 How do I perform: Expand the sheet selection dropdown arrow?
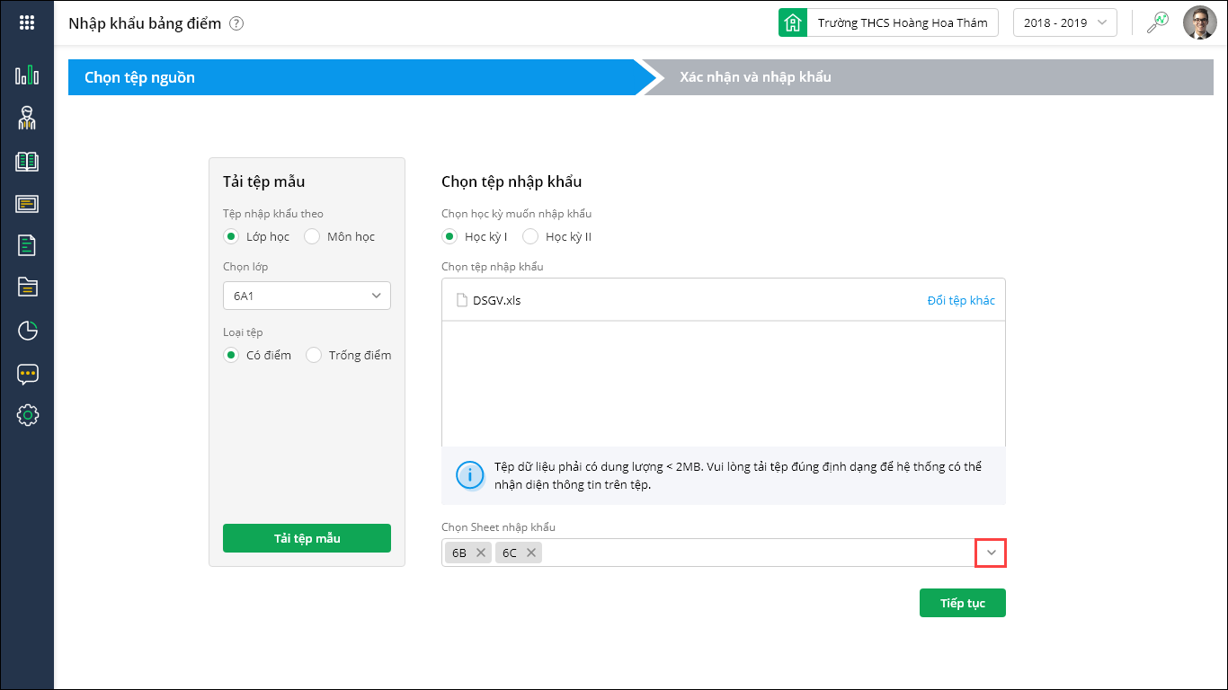[x=991, y=553]
